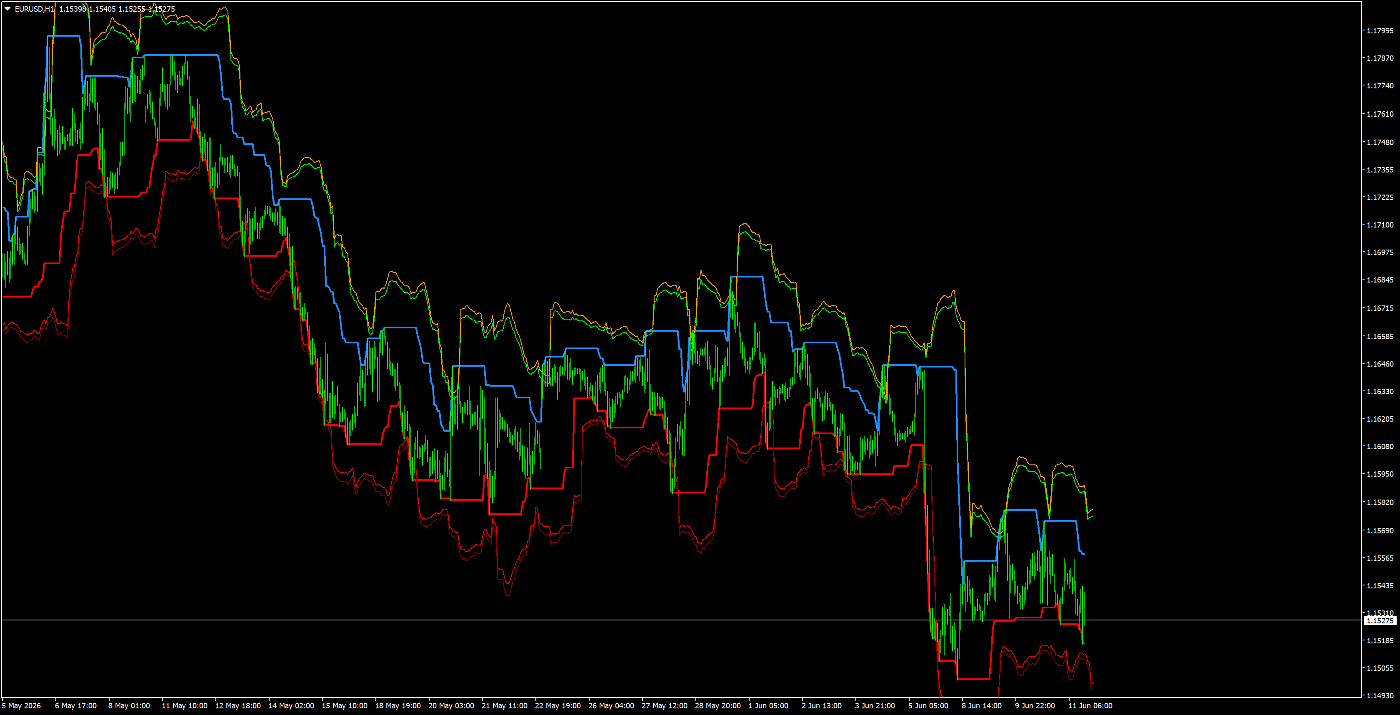1400x715 pixels.
Task: Click the 18 May 19:00 time label
Action: pos(398,706)
